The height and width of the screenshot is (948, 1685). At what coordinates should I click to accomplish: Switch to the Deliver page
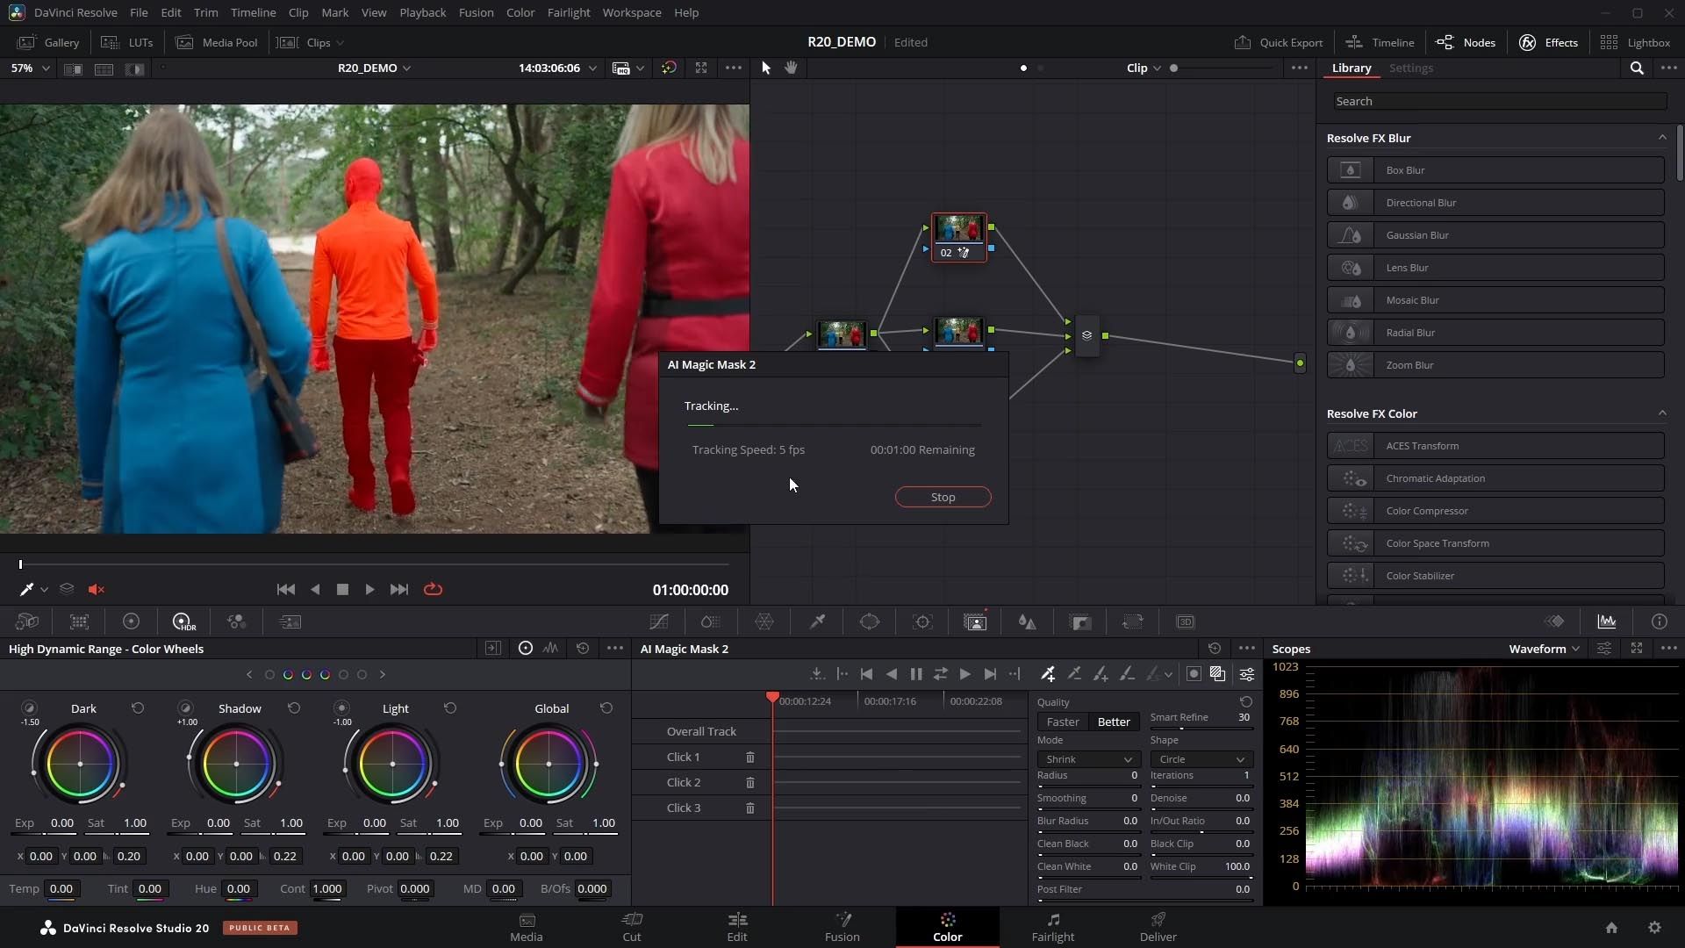tap(1158, 927)
